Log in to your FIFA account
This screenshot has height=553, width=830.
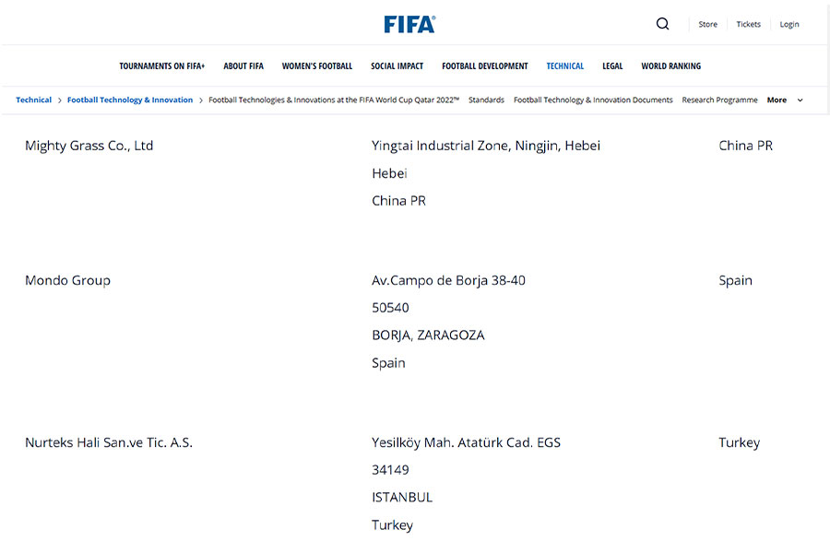789,24
